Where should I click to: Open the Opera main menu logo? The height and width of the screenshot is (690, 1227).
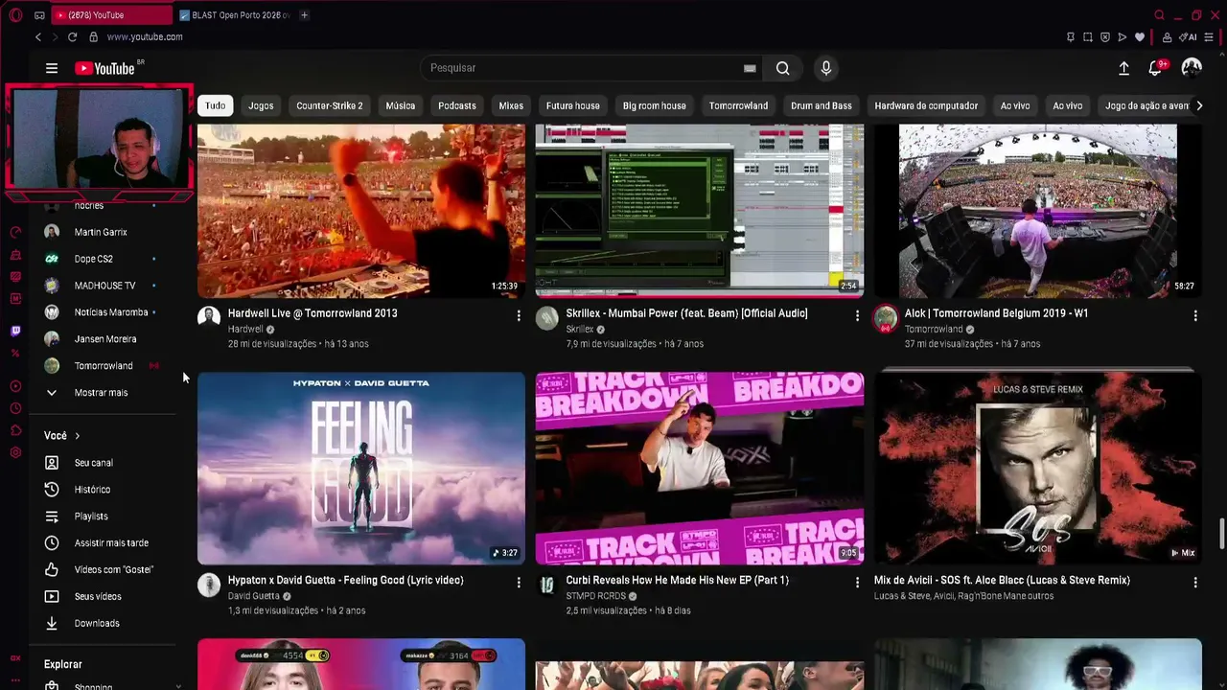pos(15,15)
